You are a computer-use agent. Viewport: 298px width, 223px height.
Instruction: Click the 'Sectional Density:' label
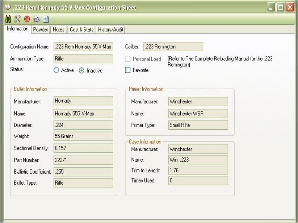[31, 148]
